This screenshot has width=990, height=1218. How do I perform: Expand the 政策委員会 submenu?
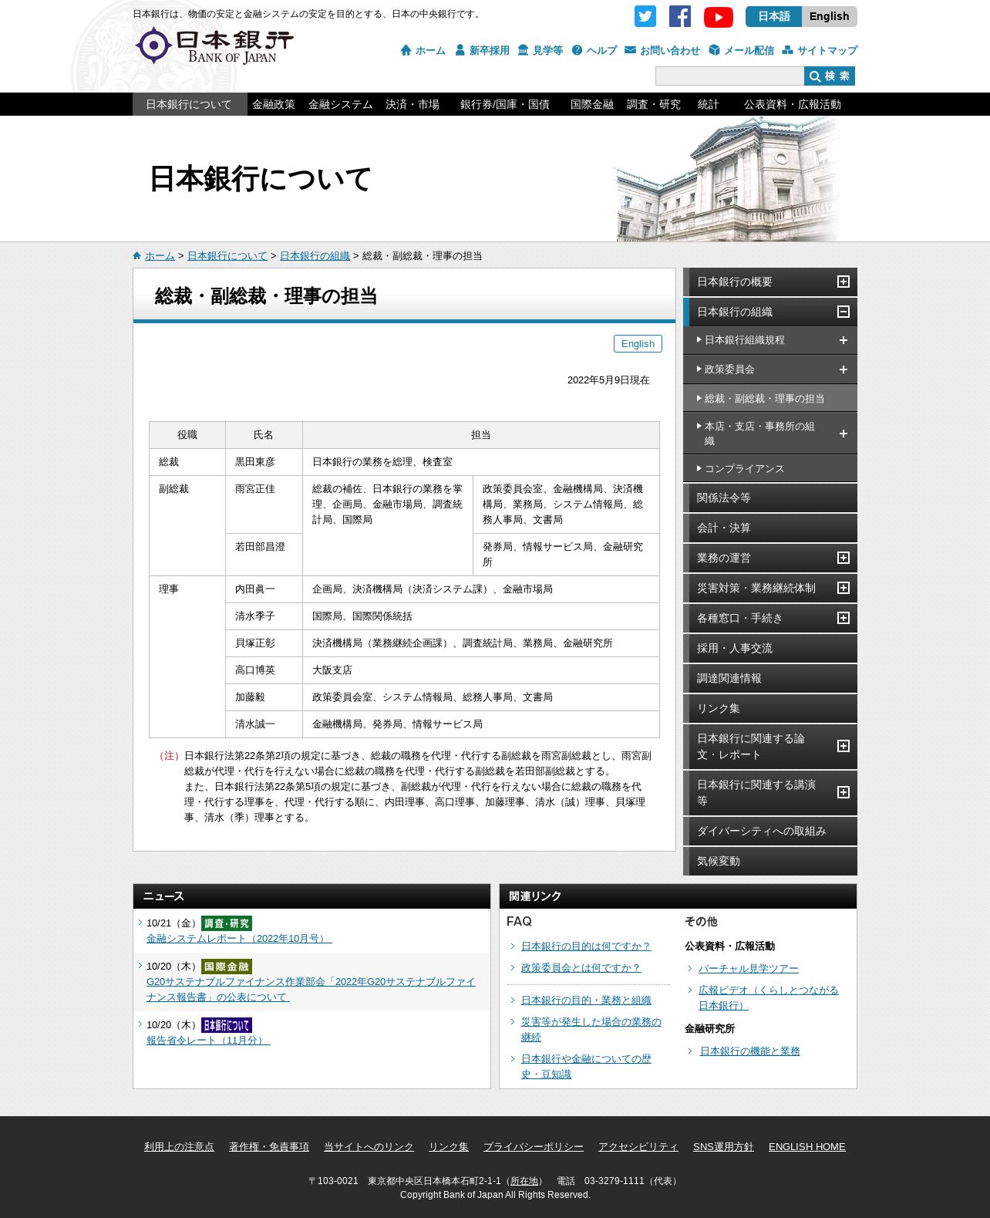click(x=844, y=369)
